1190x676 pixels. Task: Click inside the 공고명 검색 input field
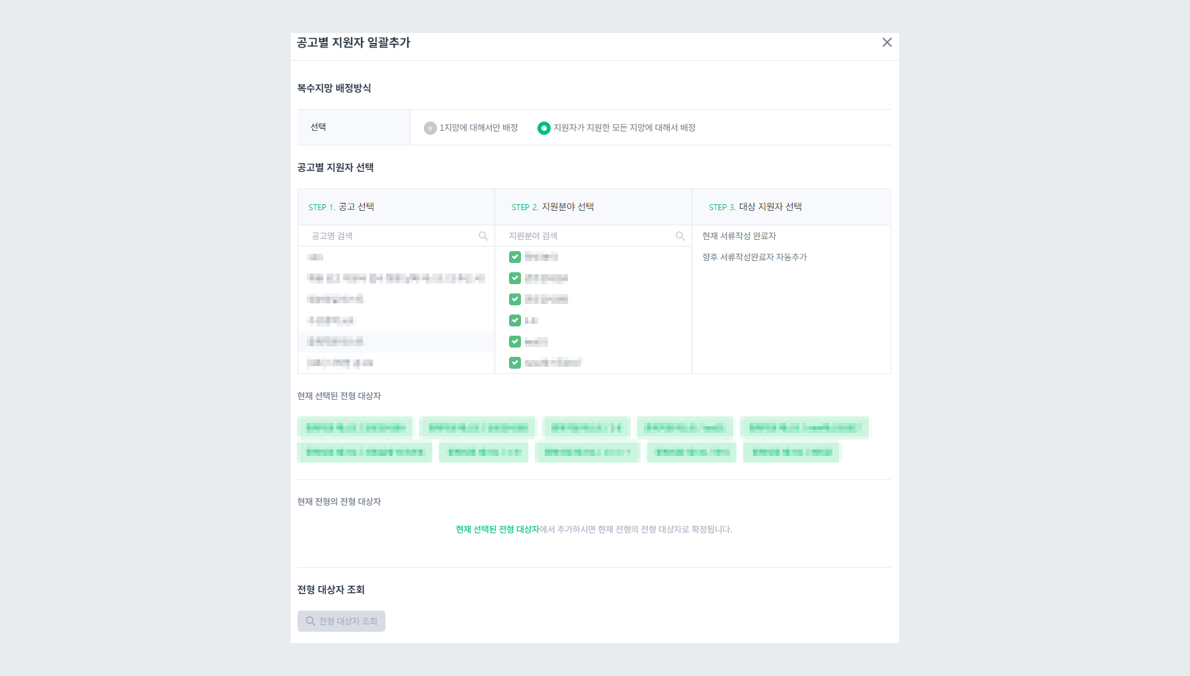383,235
